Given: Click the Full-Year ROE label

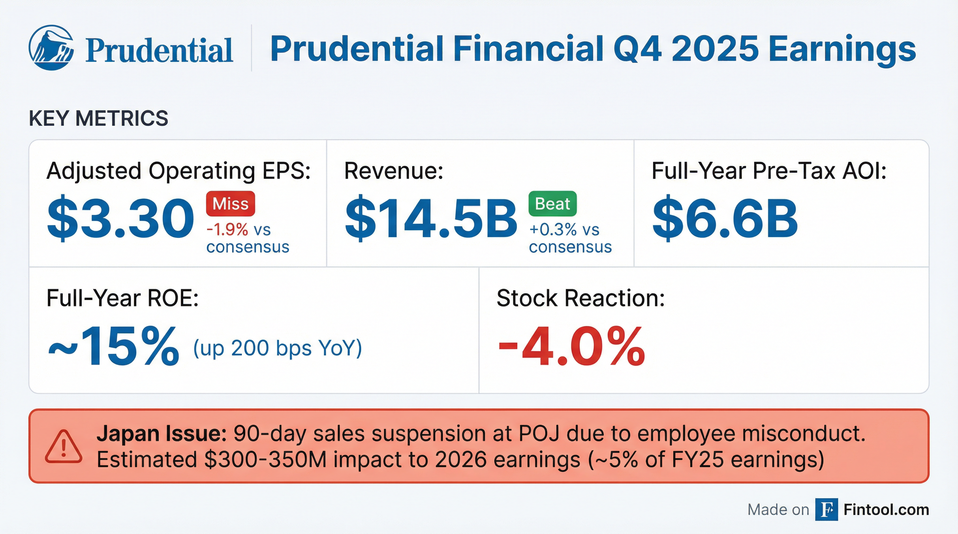Looking at the screenshot, I should coord(123,298).
